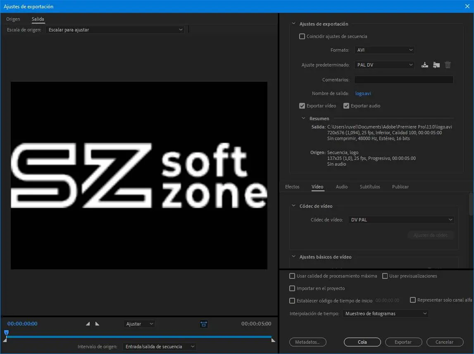474x354 pixels.
Task: Click the Exportar button
Action: click(x=403, y=342)
